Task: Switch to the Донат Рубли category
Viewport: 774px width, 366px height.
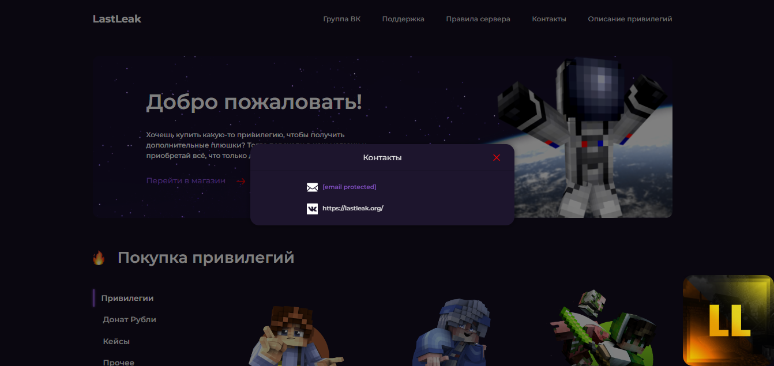Action: [129, 319]
